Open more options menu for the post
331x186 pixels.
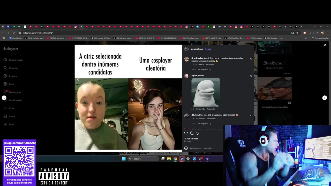pyautogui.click(x=250, y=49)
